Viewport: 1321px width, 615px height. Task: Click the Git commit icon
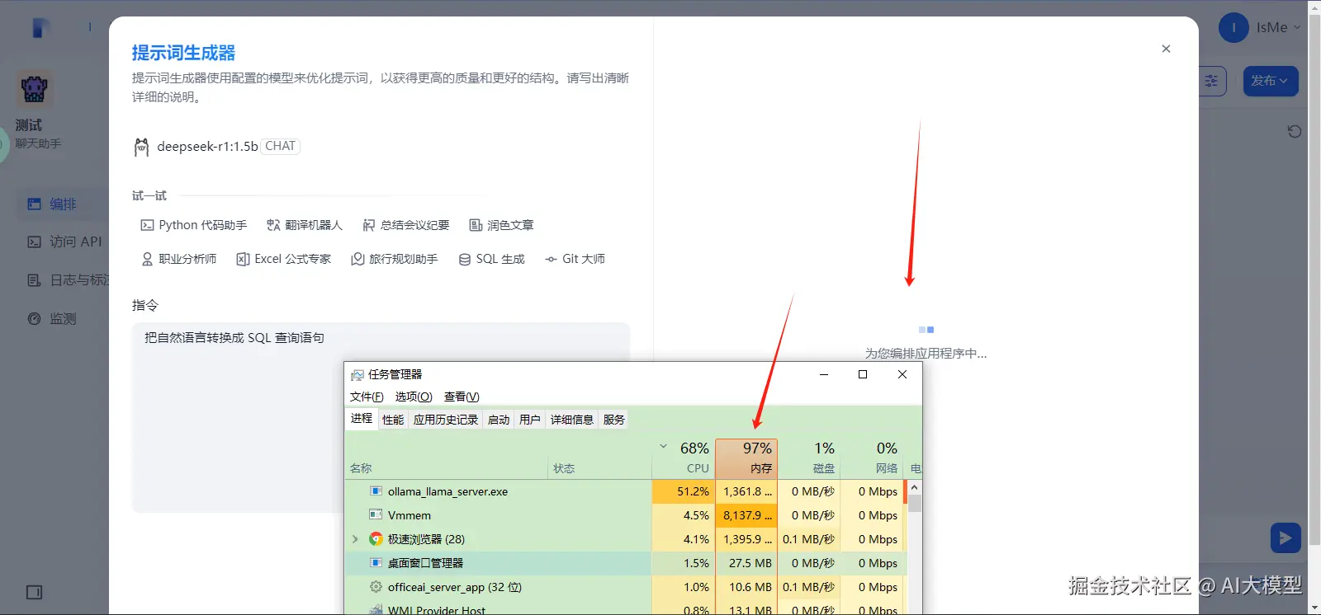pos(551,259)
